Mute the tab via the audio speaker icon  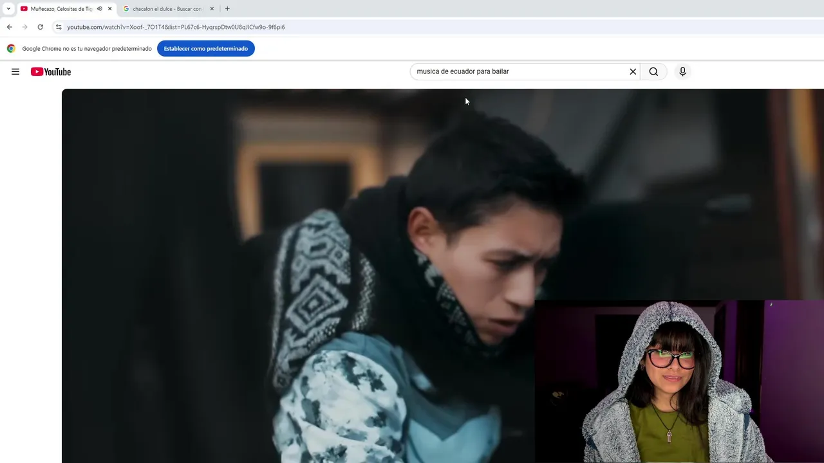pyautogui.click(x=99, y=8)
